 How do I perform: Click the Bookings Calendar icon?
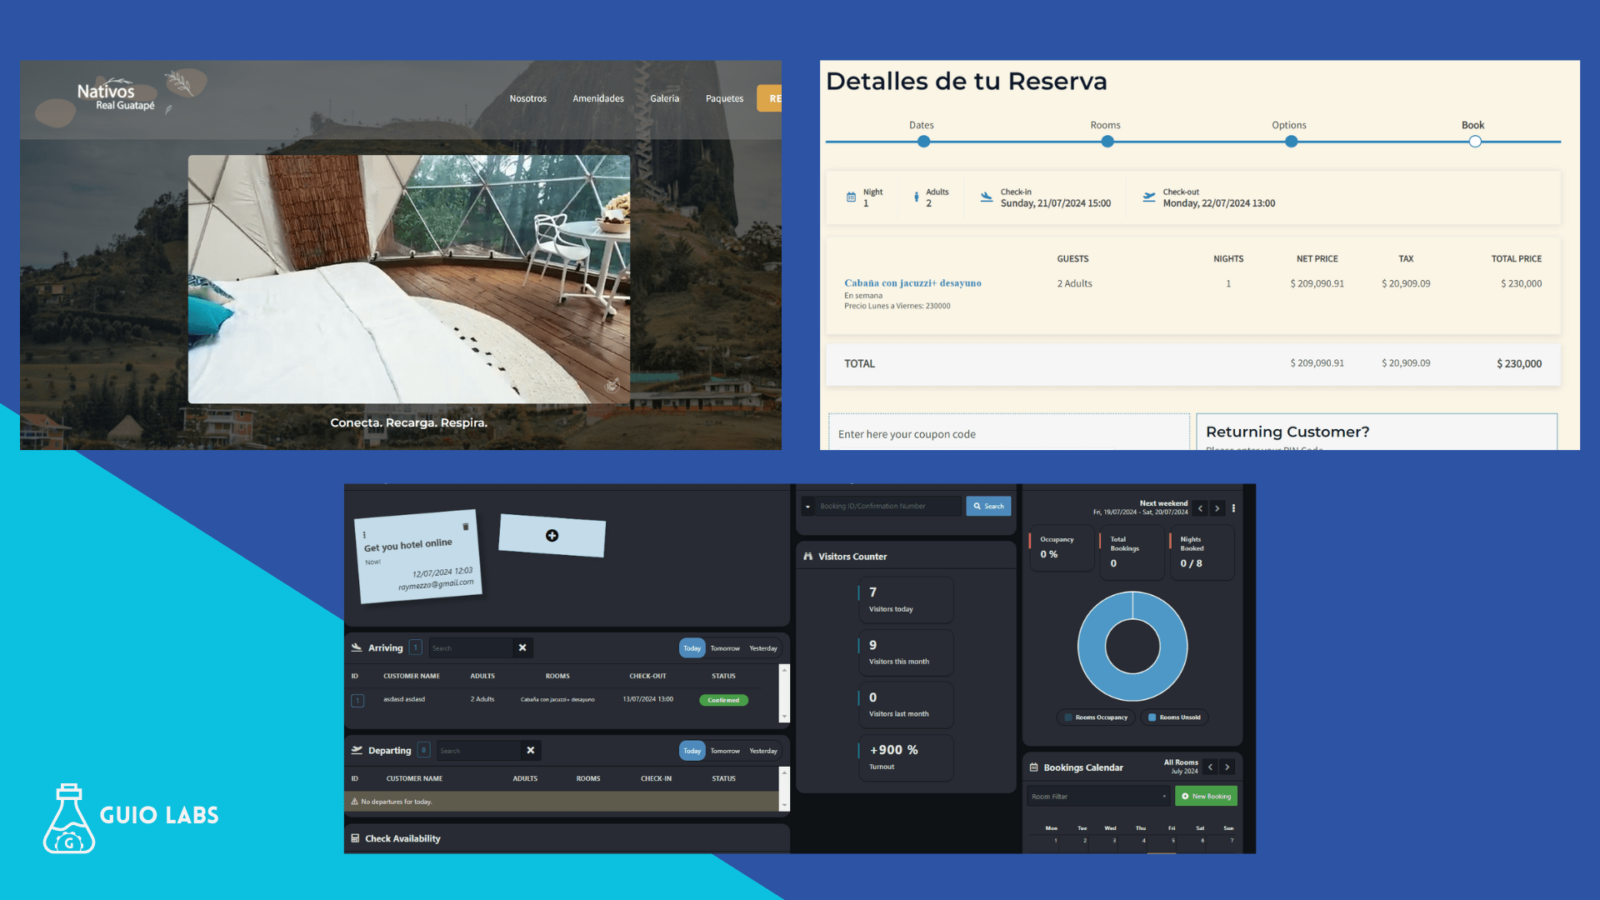point(1034,767)
